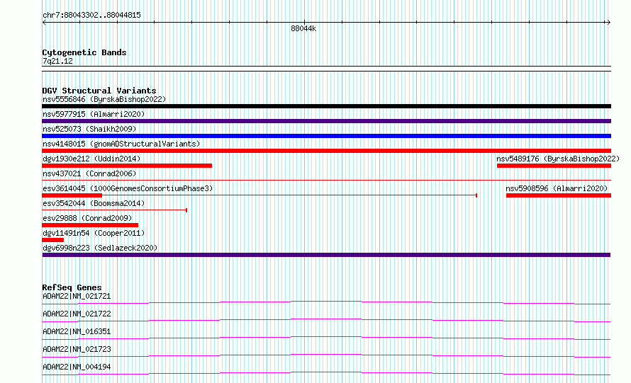Select the red nsv5908596 variant bar
Image resolution: width=631 pixels, height=383 pixels.
[x=559, y=195]
